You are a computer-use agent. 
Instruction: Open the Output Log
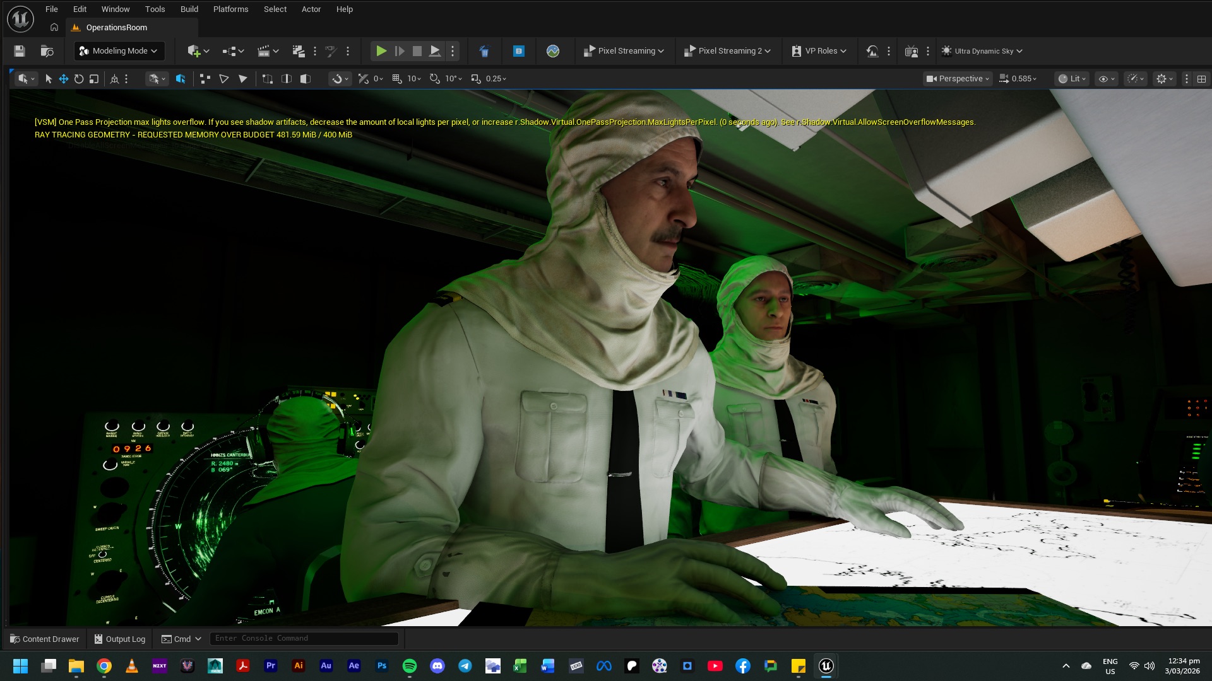[120, 639]
